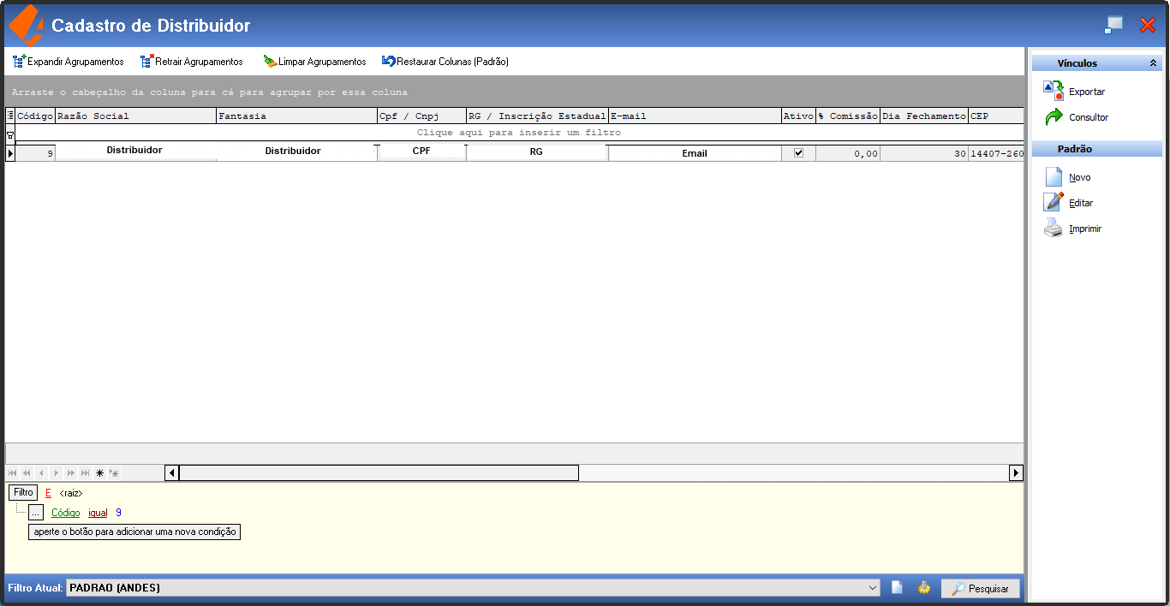Click the Editar pencil icon
The height and width of the screenshot is (606, 1170).
pos(1054,203)
